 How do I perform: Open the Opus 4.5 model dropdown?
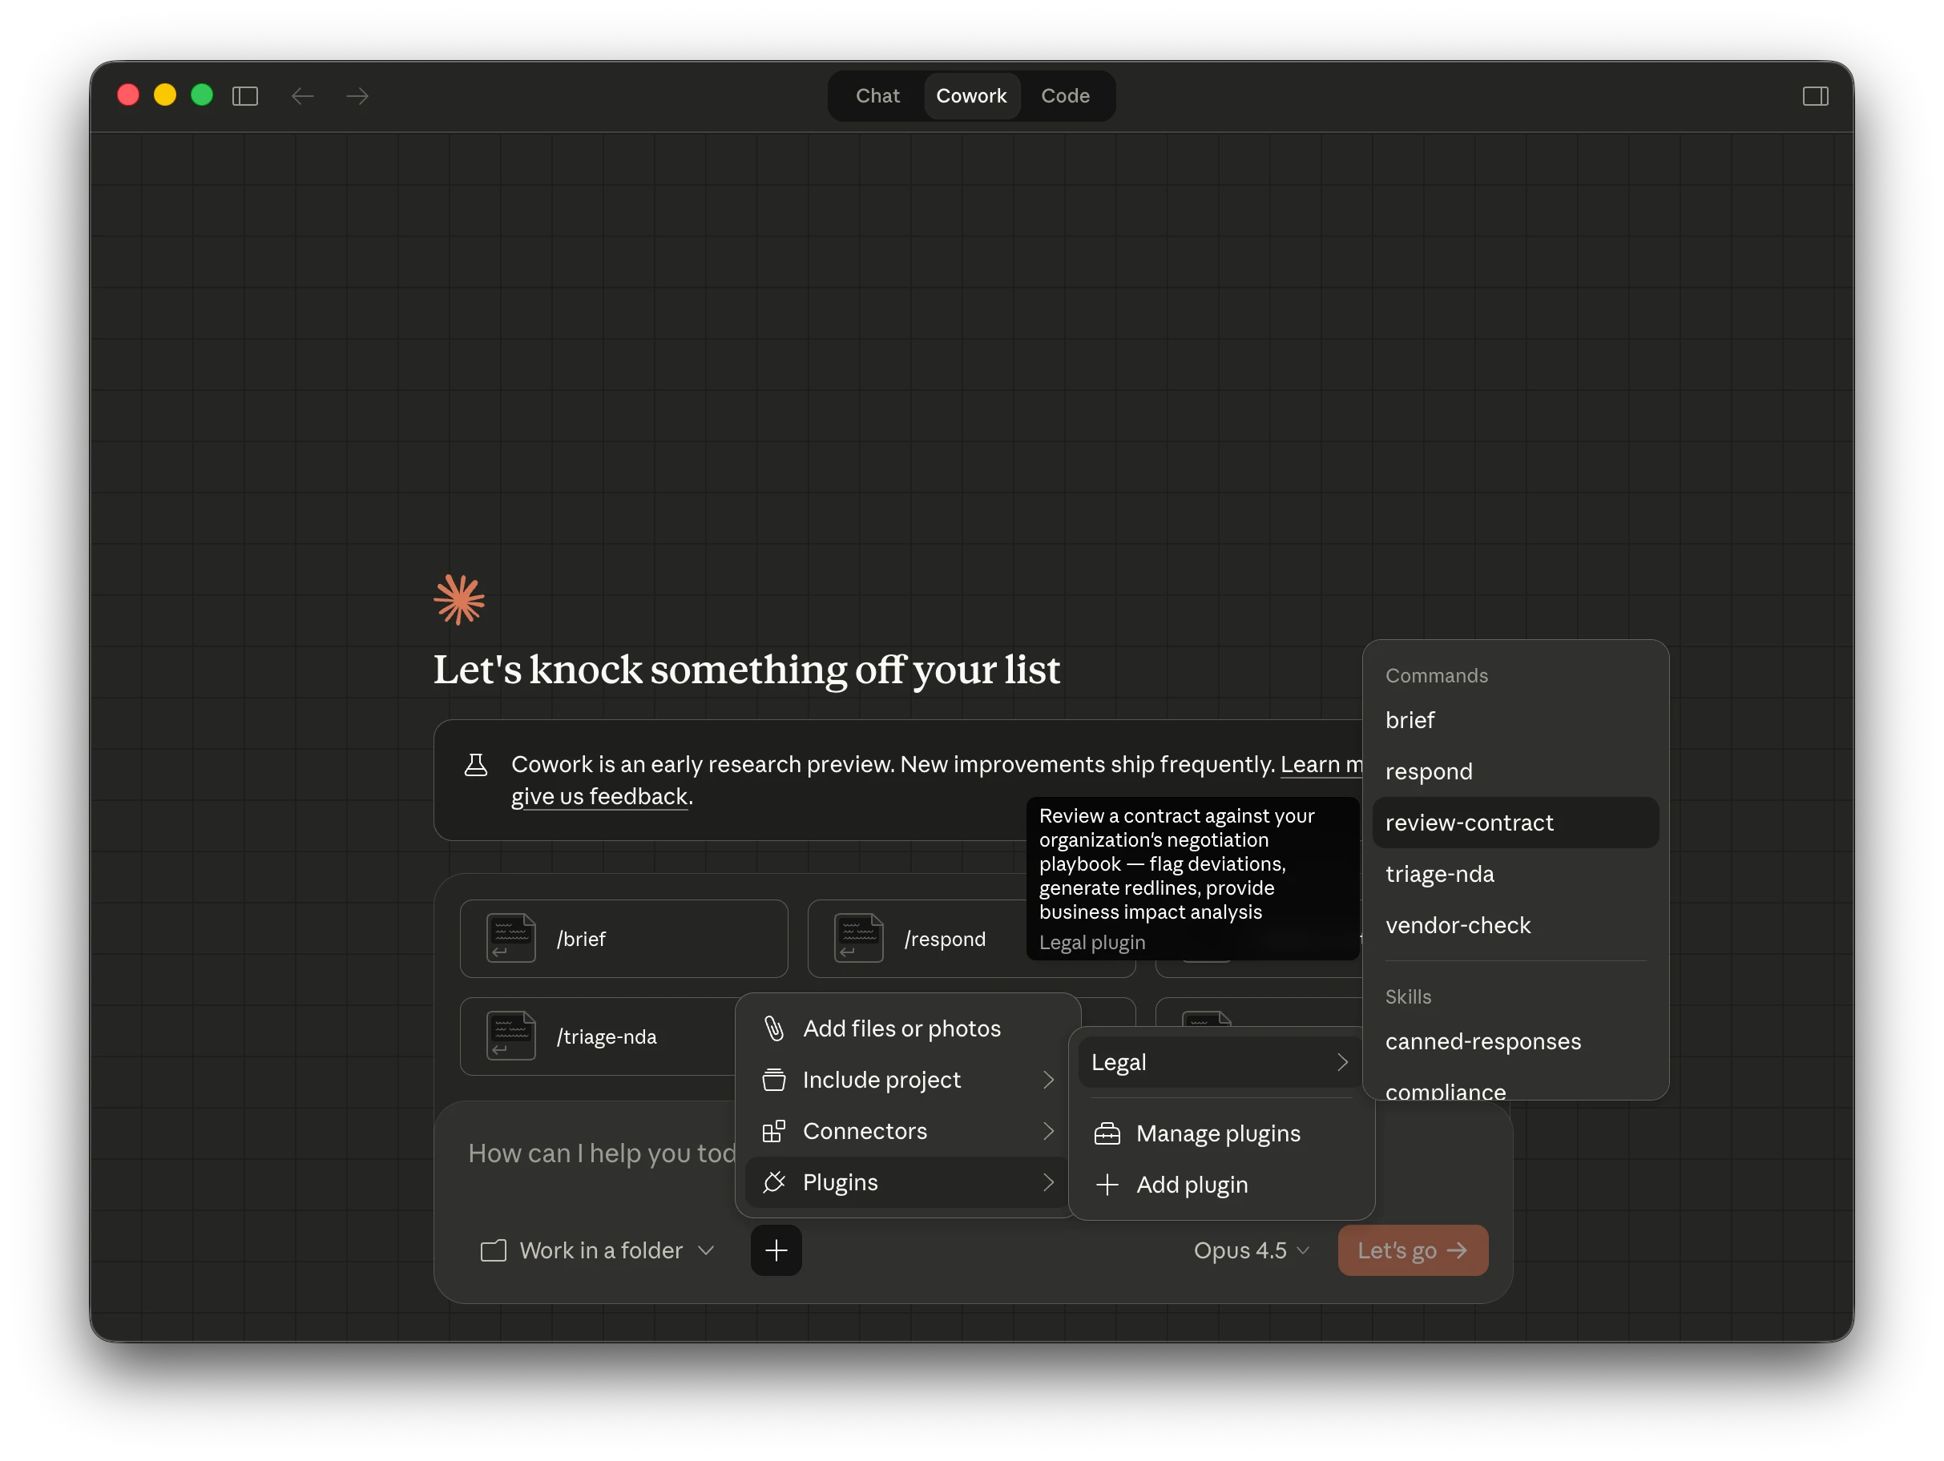pyautogui.click(x=1251, y=1250)
